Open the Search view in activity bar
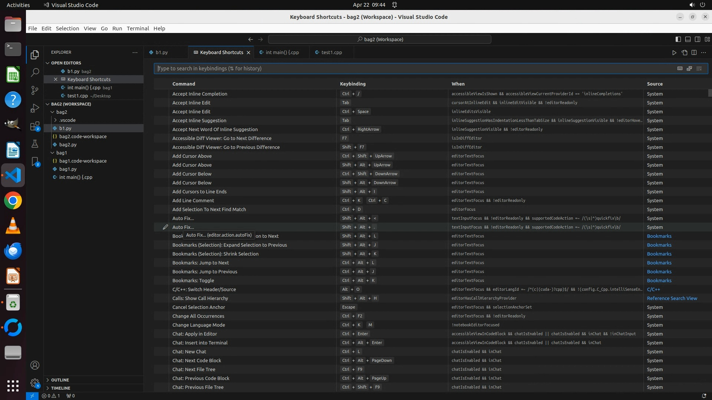Screen dimensions: 712x400 click(x=35, y=72)
